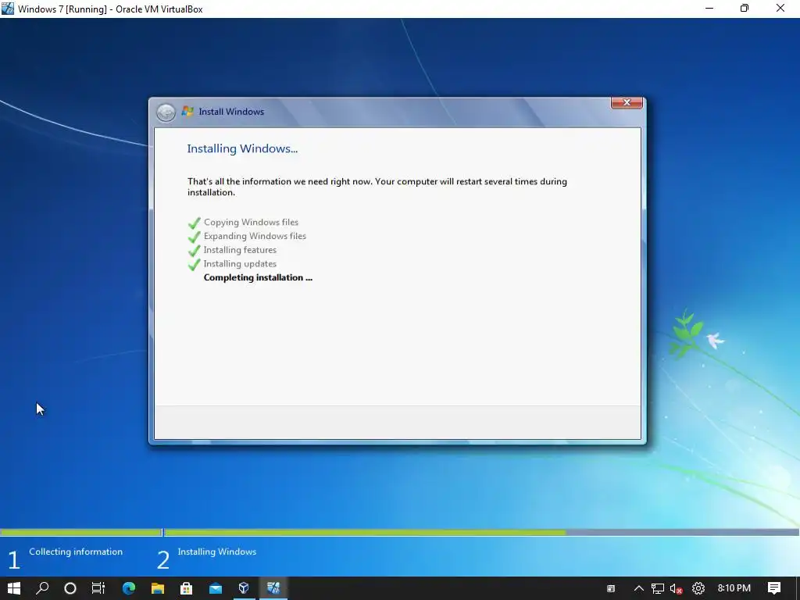Open File Explorer from taskbar
Image resolution: width=800 pixels, height=600 pixels.
click(x=158, y=588)
